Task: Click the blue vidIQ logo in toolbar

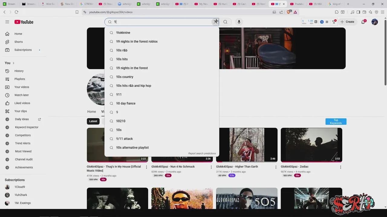Action: pyautogui.click(x=322, y=22)
